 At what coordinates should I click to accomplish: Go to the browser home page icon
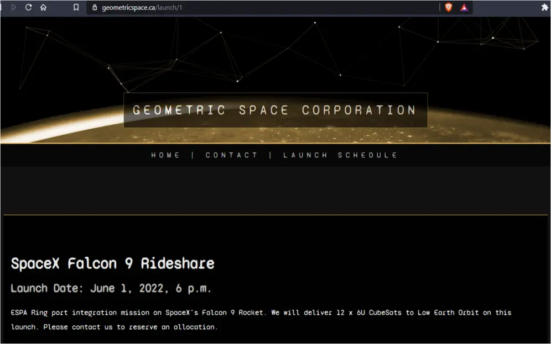click(x=43, y=7)
